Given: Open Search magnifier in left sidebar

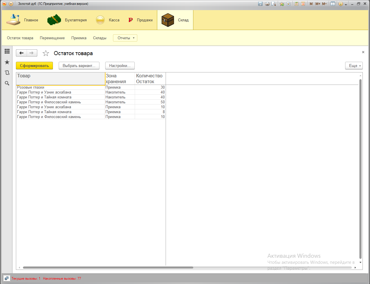Looking at the screenshot, I should (x=7, y=83).
